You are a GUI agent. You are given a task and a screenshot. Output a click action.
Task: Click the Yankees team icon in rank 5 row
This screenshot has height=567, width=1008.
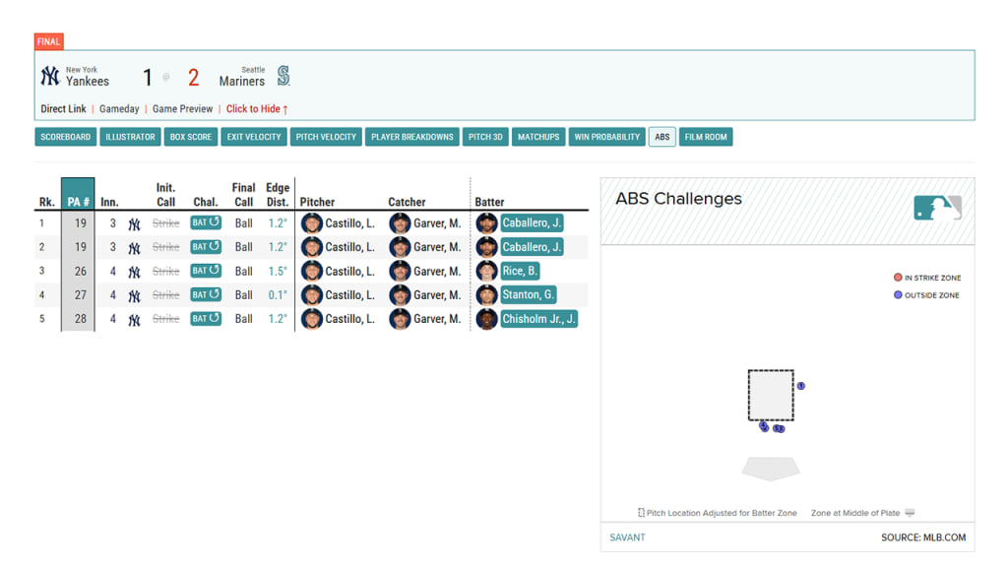click(x=135, y=319)
